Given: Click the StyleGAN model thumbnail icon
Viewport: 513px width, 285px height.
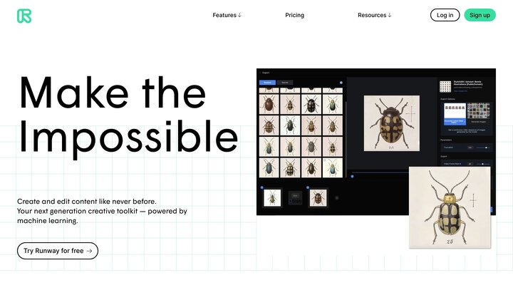Looking at the screenshot, I should point(445,85).
